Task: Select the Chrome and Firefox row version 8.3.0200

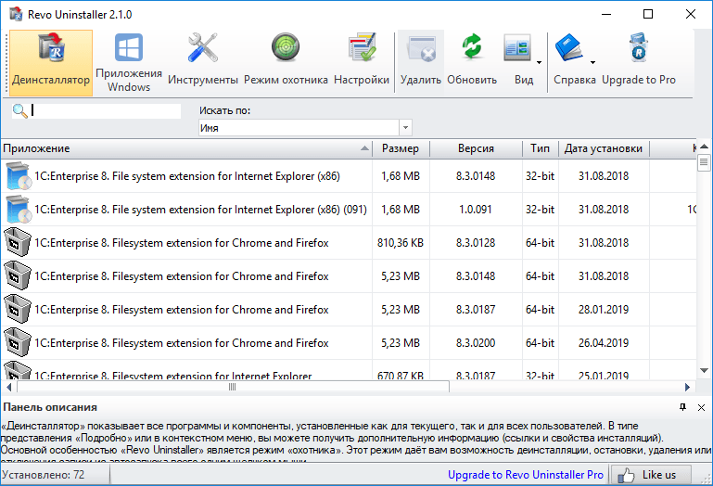Action: click(349, 342)
